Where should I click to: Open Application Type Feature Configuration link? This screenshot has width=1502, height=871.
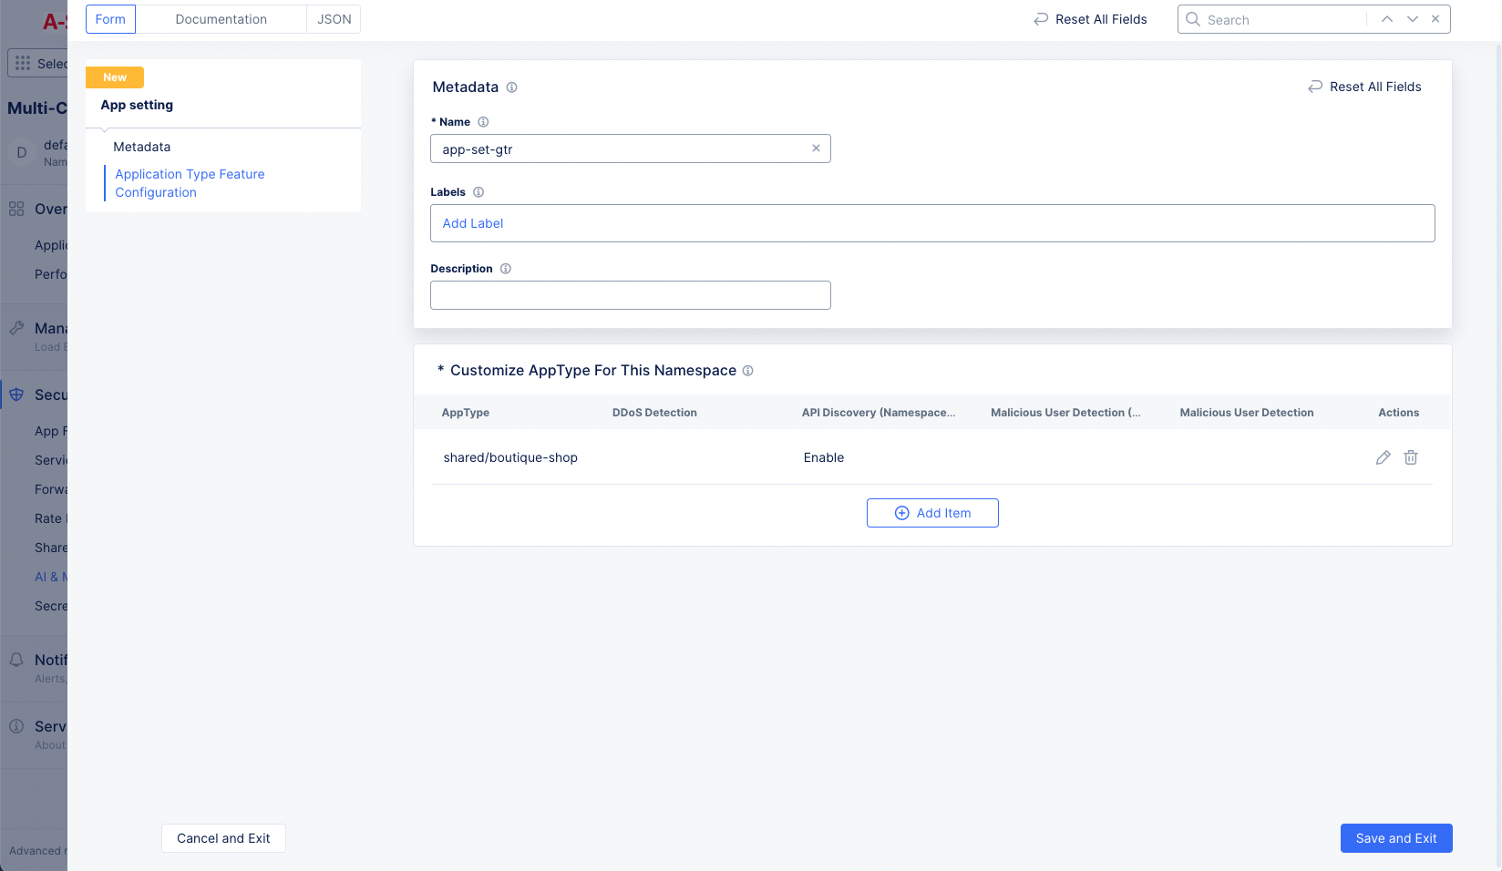[x=190, y=182]
